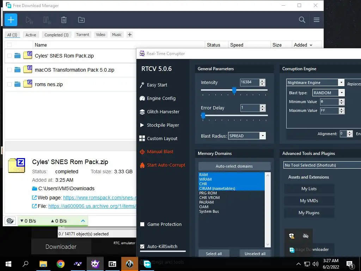Open Free Download Manager taskbar icon

[147, 264]
